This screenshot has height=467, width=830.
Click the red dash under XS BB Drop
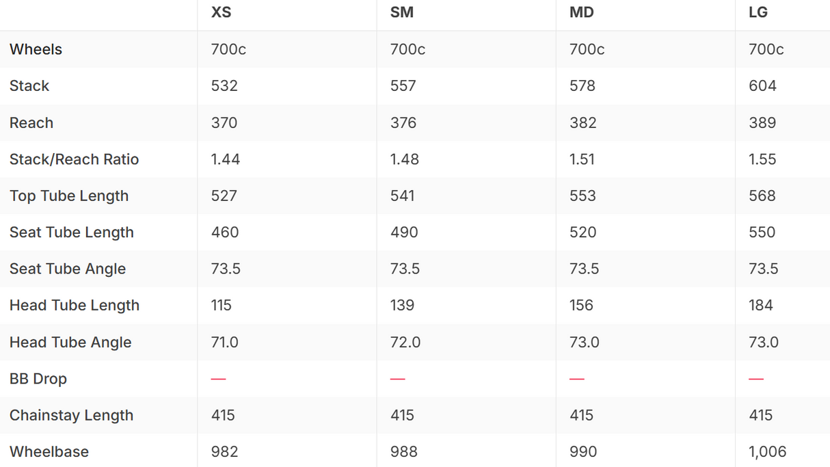(219, 379)
